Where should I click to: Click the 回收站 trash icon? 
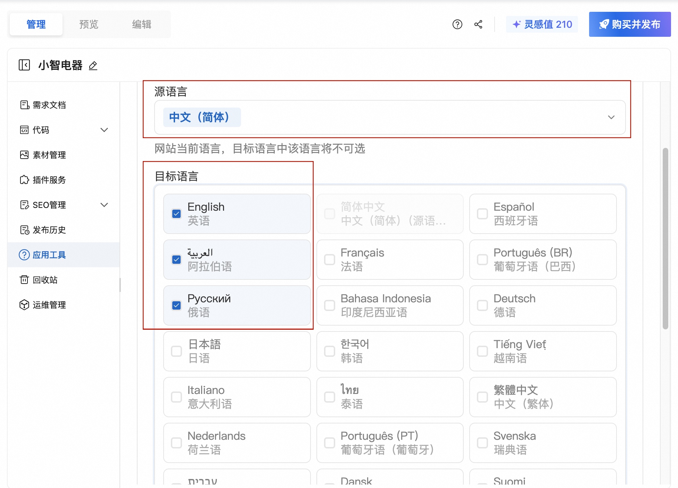point(24,280)
